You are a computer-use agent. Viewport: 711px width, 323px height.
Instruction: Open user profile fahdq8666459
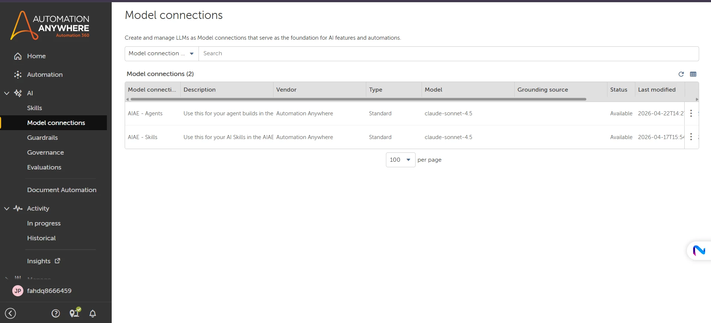click(49, 291)
